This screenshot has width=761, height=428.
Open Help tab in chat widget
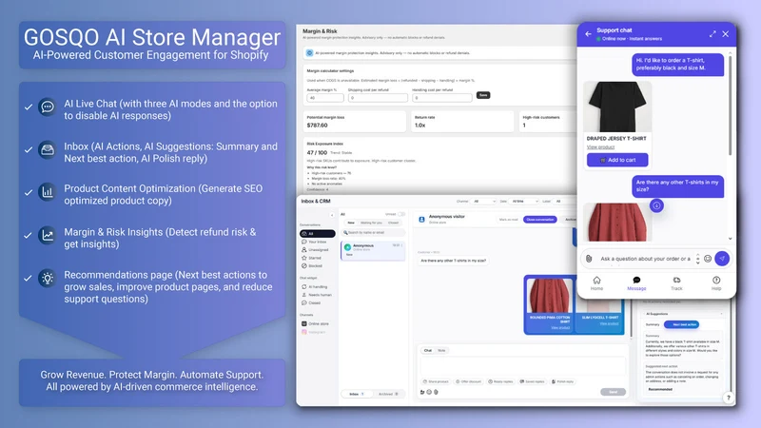716,283
